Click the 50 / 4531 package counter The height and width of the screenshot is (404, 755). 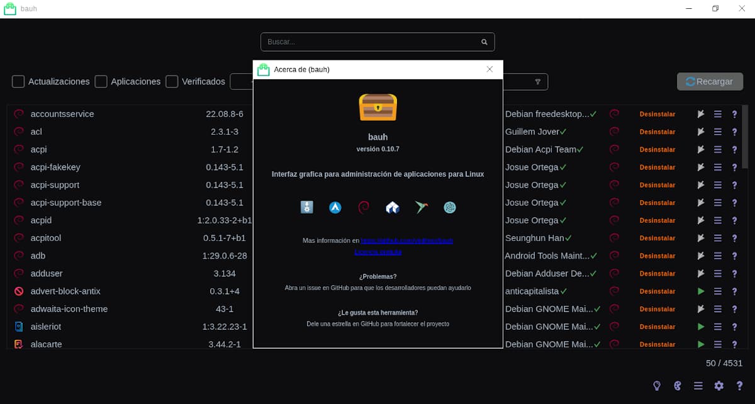coord(724,363)
